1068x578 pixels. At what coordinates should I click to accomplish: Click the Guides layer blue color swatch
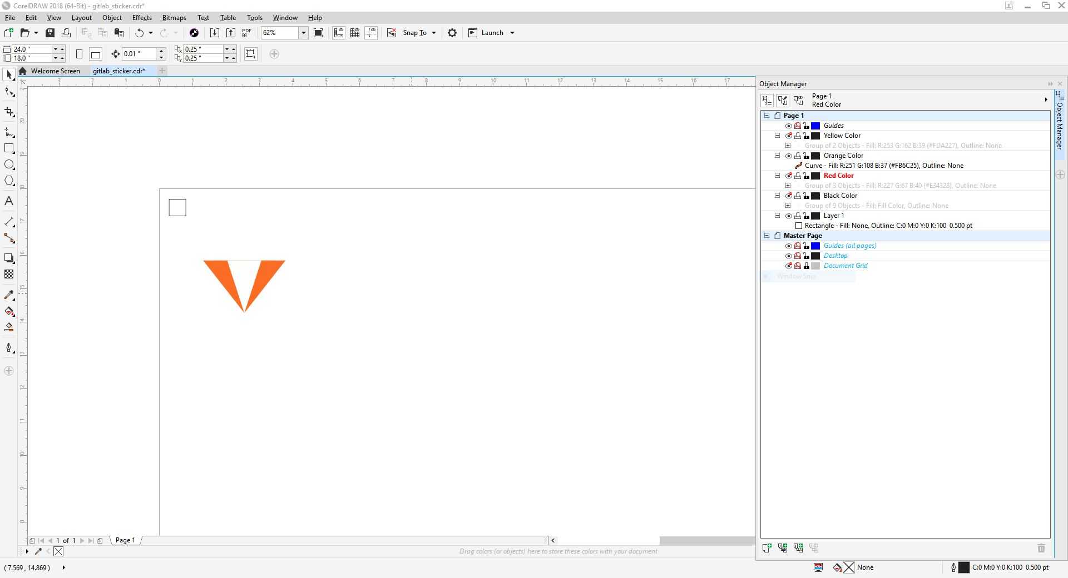(815, 126)
